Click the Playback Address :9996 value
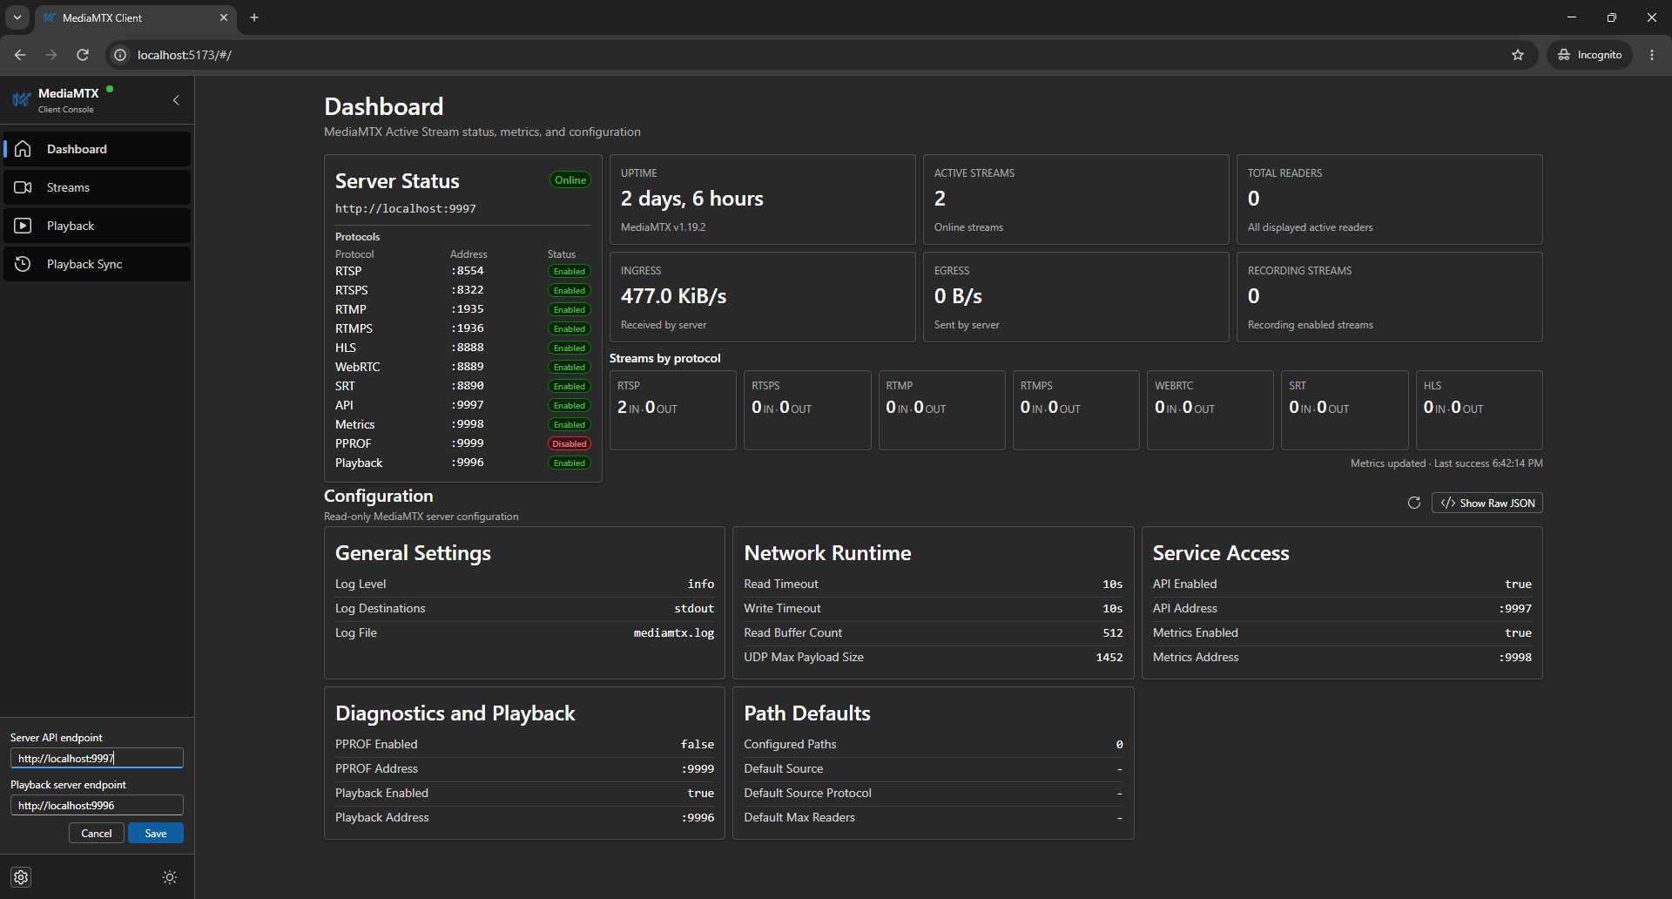 [x=698, y=818]
